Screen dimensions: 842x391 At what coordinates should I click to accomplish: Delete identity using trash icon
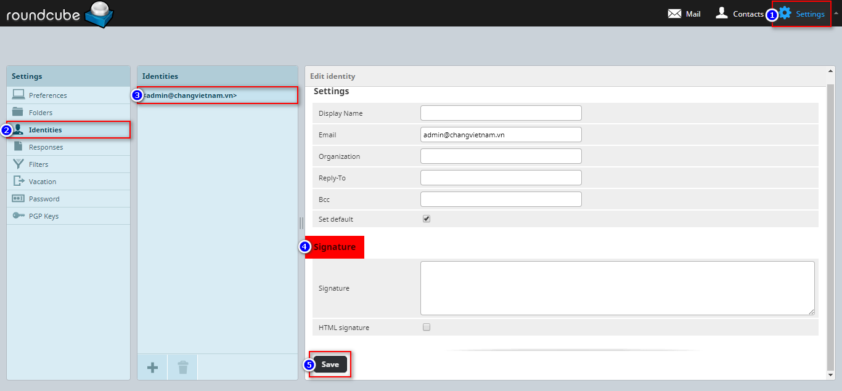tap(183, 368)
